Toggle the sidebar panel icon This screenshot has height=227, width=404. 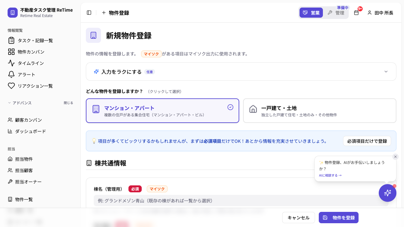pyautogui.click(x=89, y=13)
